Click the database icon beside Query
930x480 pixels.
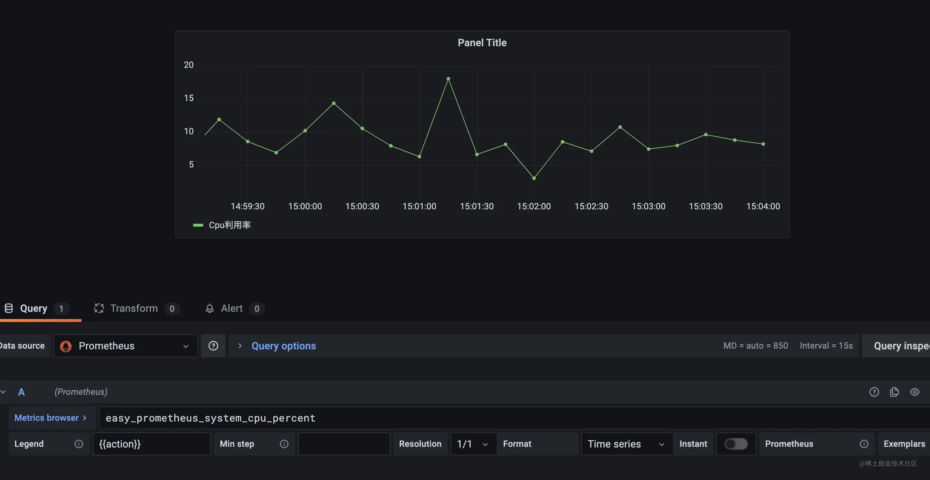(x=9, y=309)
